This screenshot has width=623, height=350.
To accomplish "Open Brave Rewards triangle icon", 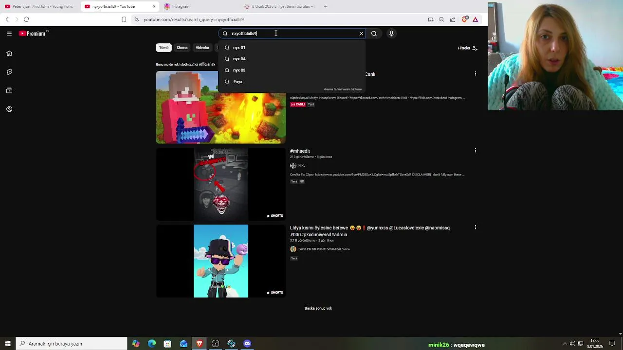I will point(476,19).
